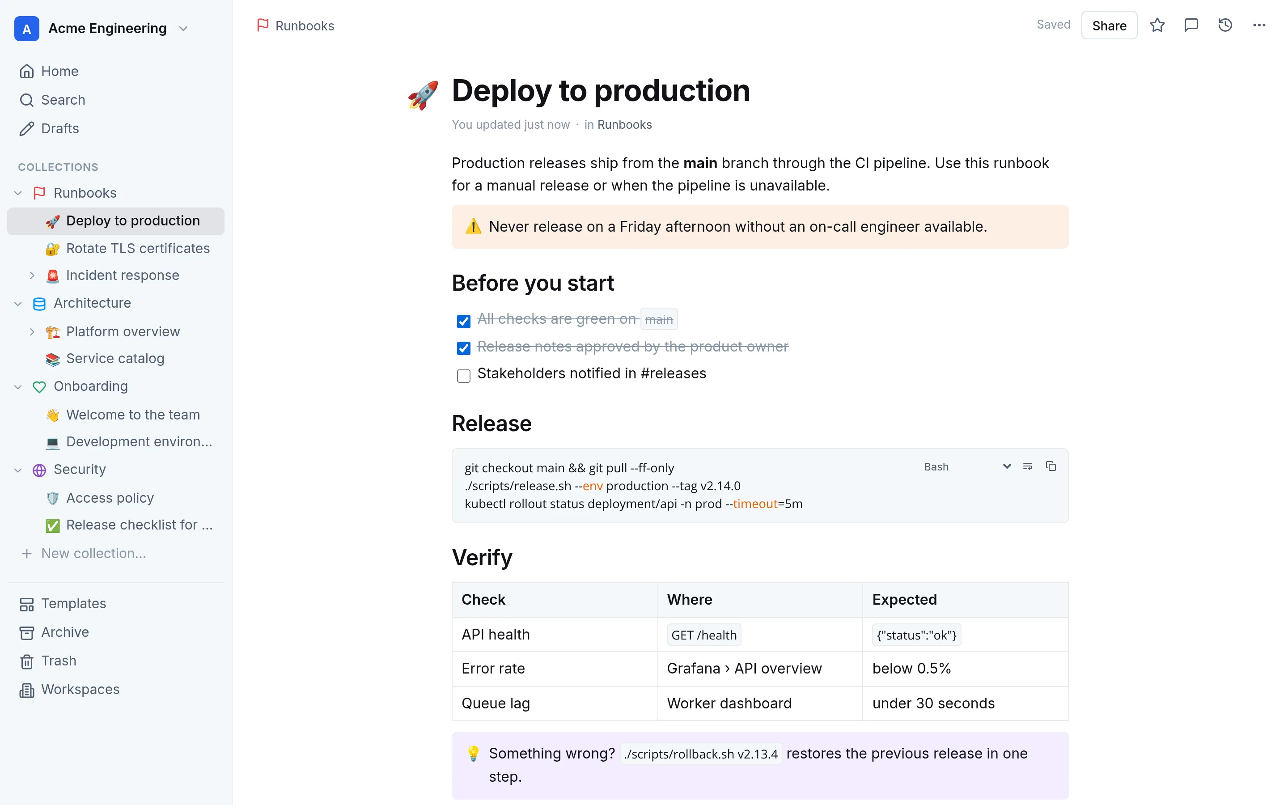Open Rotate TLS certificates document
Viewport: 1288px width, 805px height.
point(116,248)
